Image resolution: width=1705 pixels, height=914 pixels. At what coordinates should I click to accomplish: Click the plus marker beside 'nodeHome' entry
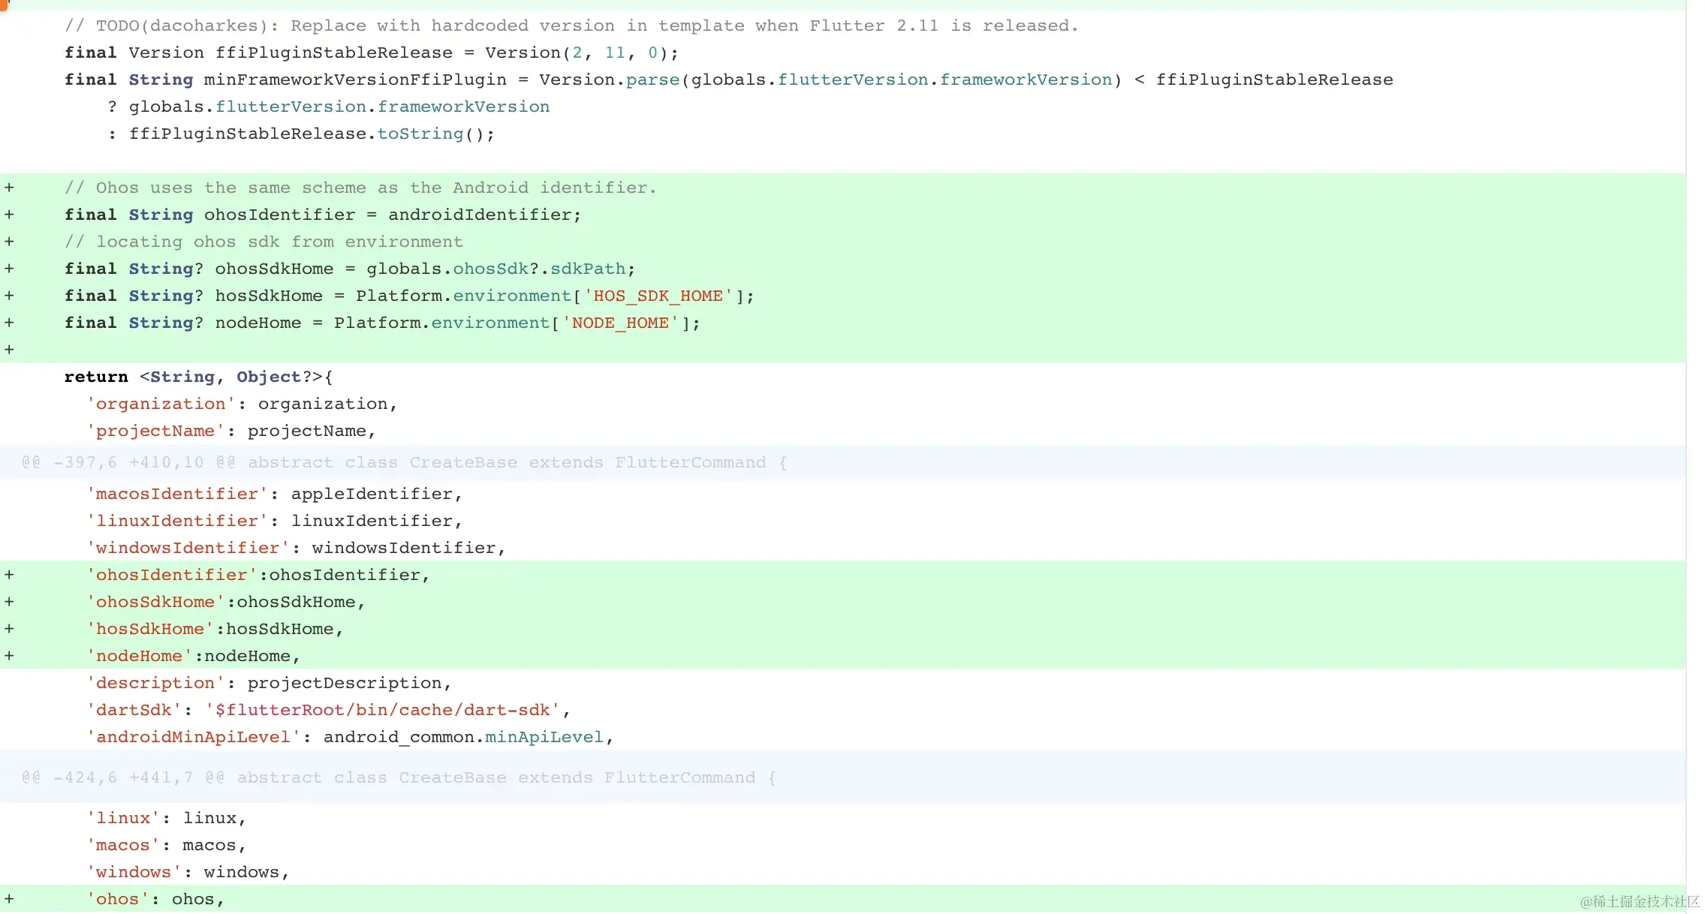tap(9, 656)
